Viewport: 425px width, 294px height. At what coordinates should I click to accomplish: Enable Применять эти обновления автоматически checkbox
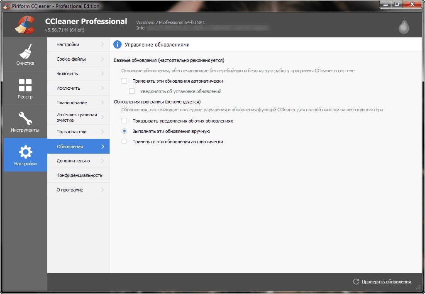pos(124,81)
